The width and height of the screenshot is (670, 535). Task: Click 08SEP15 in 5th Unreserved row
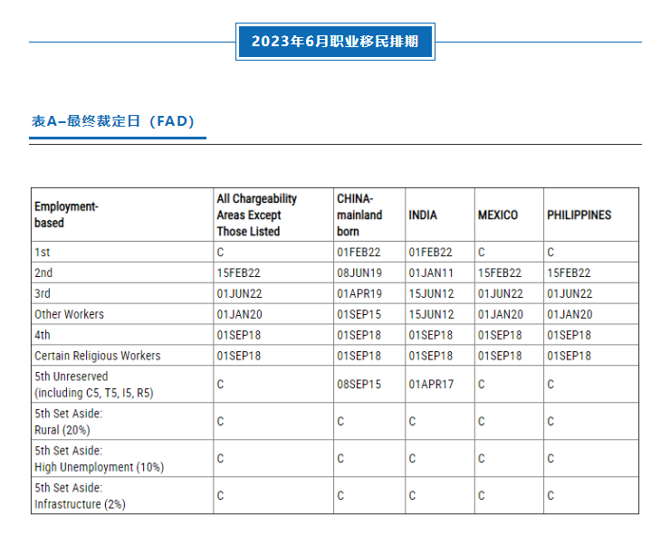(359, 384)
